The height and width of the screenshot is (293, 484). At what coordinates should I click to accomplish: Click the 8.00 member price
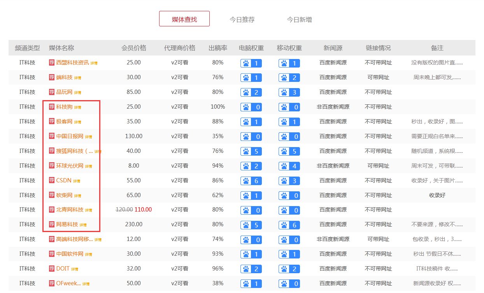(134, 165)
